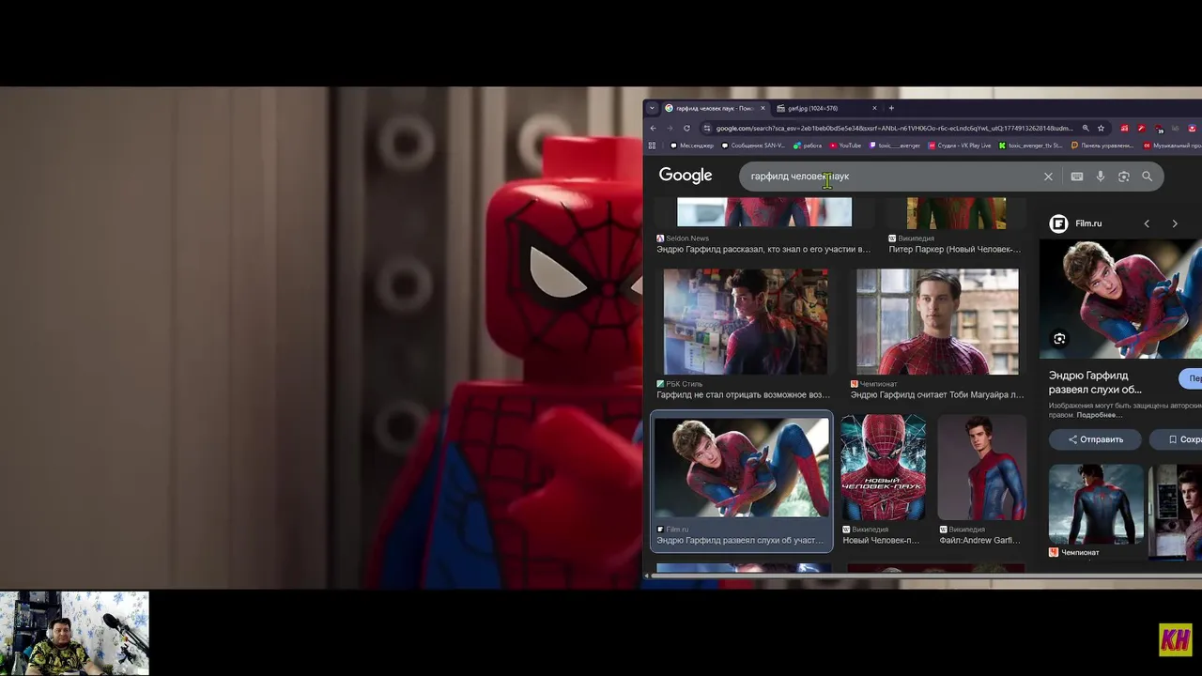Open the zoom magnifier icon in address bar
The height and width of the screenshot is (676, 1202).
click(x=1086, y=128)
